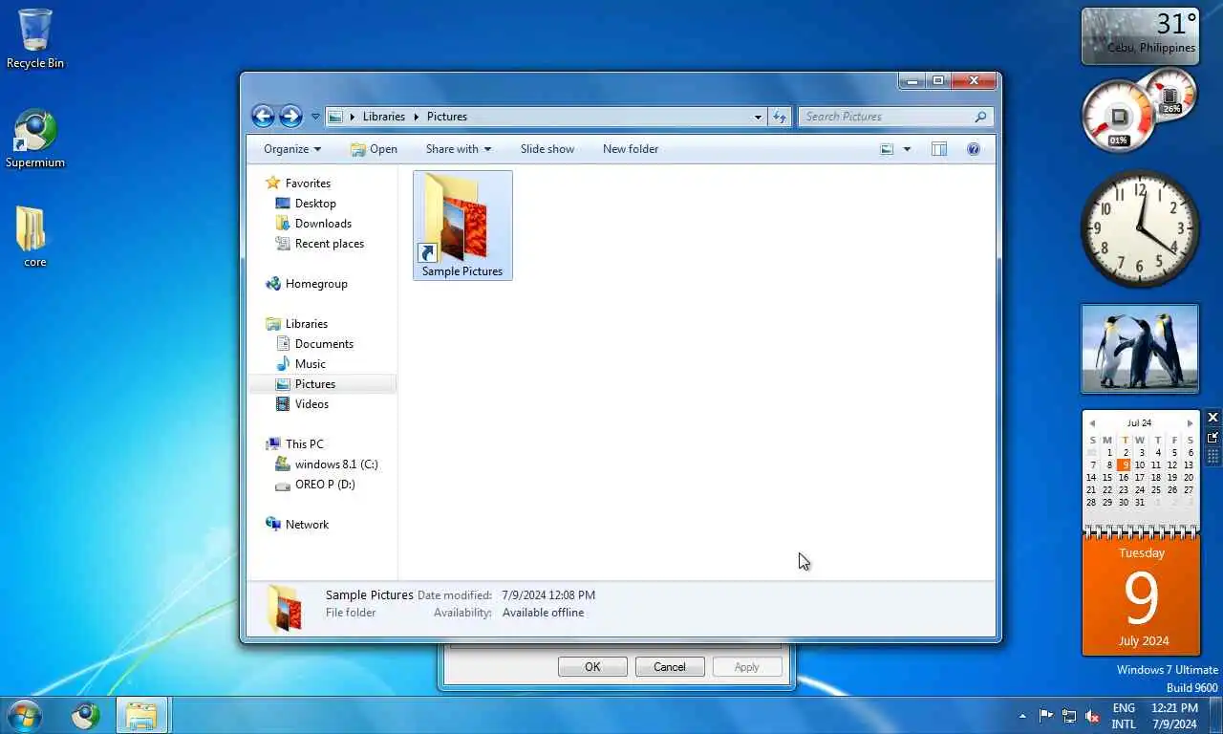Image resolution: width=1223 pixels, height=734 pixels.
Task: Open the Supermium desktop shortcut
Action: click(35, 140)
